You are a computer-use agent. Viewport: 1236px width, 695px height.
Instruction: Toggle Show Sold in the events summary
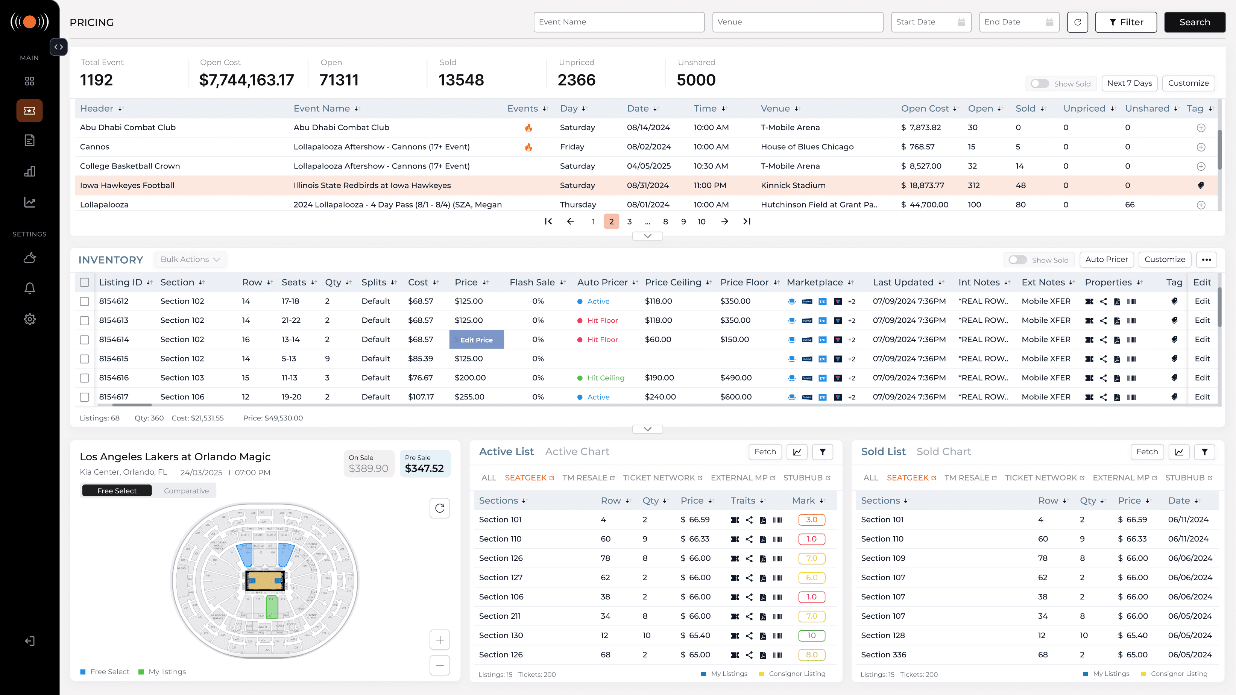coord(1039,83)
